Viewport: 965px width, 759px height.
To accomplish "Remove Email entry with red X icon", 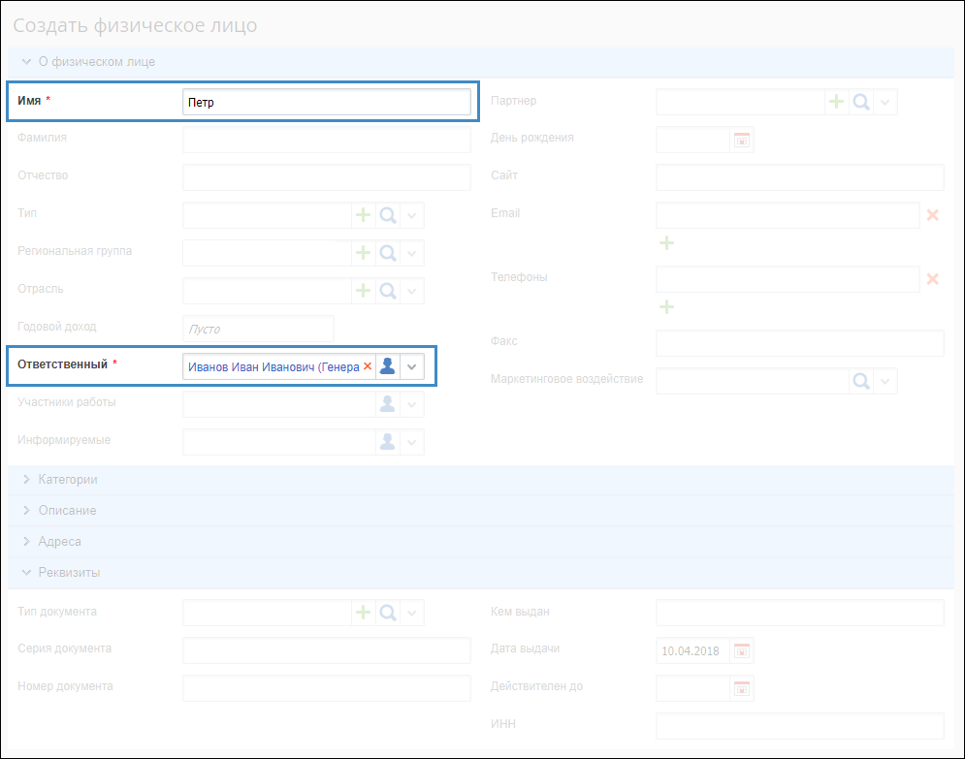I will [932, 215].
